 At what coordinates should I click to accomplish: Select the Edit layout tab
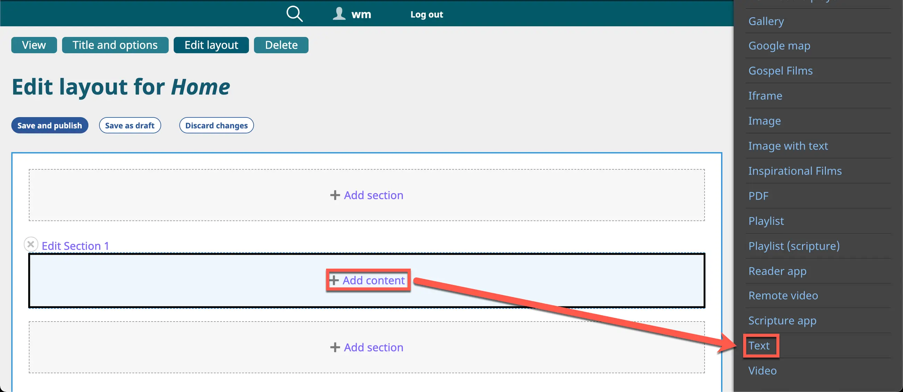tap(211, 45)
